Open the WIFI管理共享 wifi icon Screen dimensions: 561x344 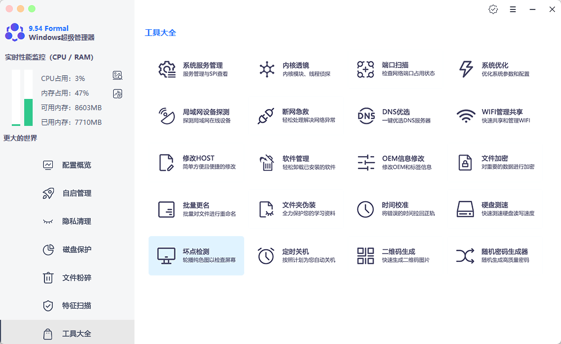click(465, 116)
